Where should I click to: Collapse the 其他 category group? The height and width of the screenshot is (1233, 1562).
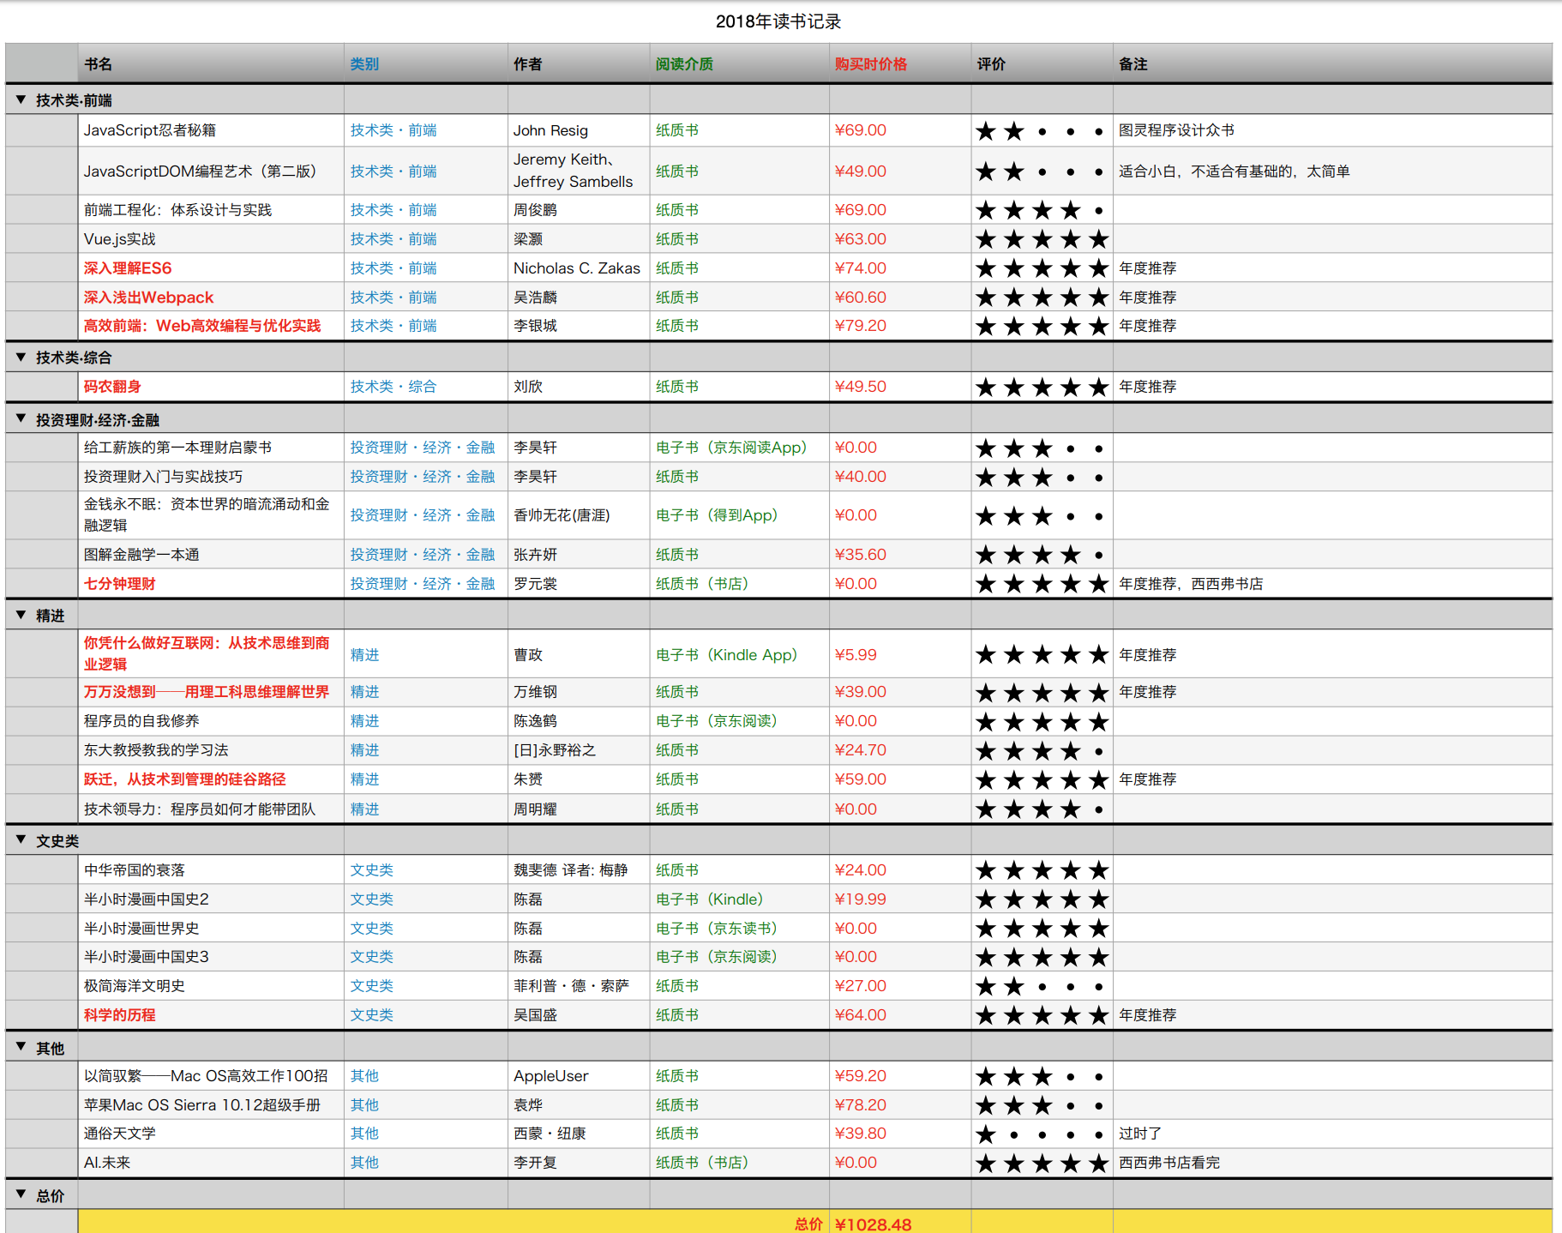21,1047
